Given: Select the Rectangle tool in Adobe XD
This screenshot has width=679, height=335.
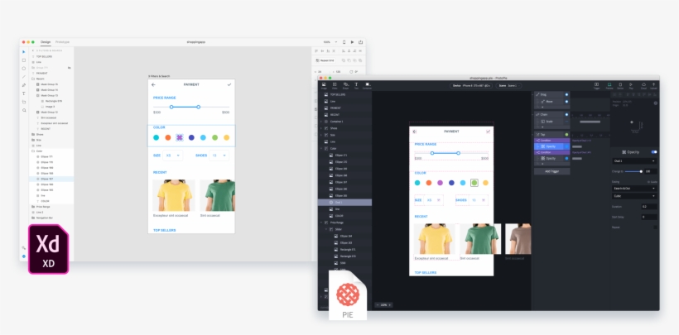Looking at the screenshot, I should pyautogui.click(x=24, y=60).
